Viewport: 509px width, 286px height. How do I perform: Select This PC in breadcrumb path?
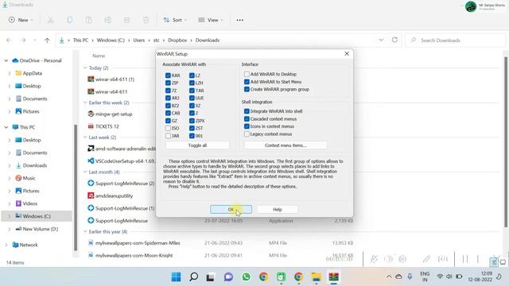click(x=80, y=41)
